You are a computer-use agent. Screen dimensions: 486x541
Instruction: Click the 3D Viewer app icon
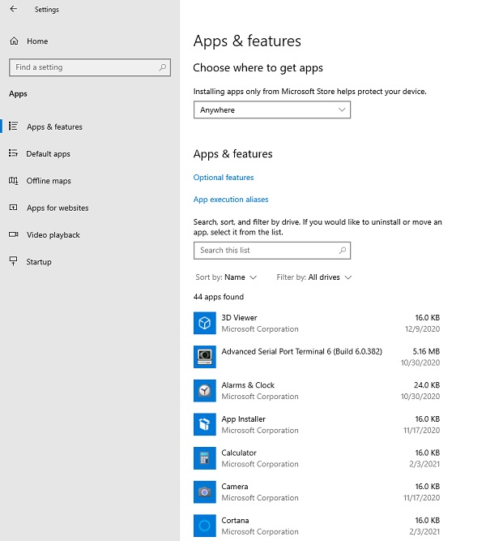205,324
